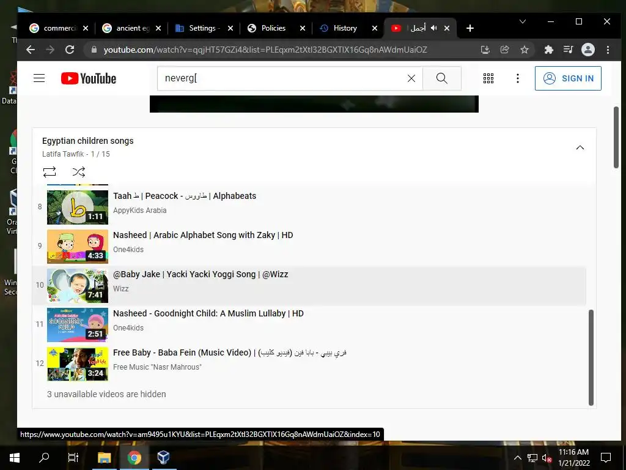Image resolution: width=626 pixels, height=470 pixels.
Task: Open Task View on taskbar
Action: pyautogui.click(x=73, y=458)
